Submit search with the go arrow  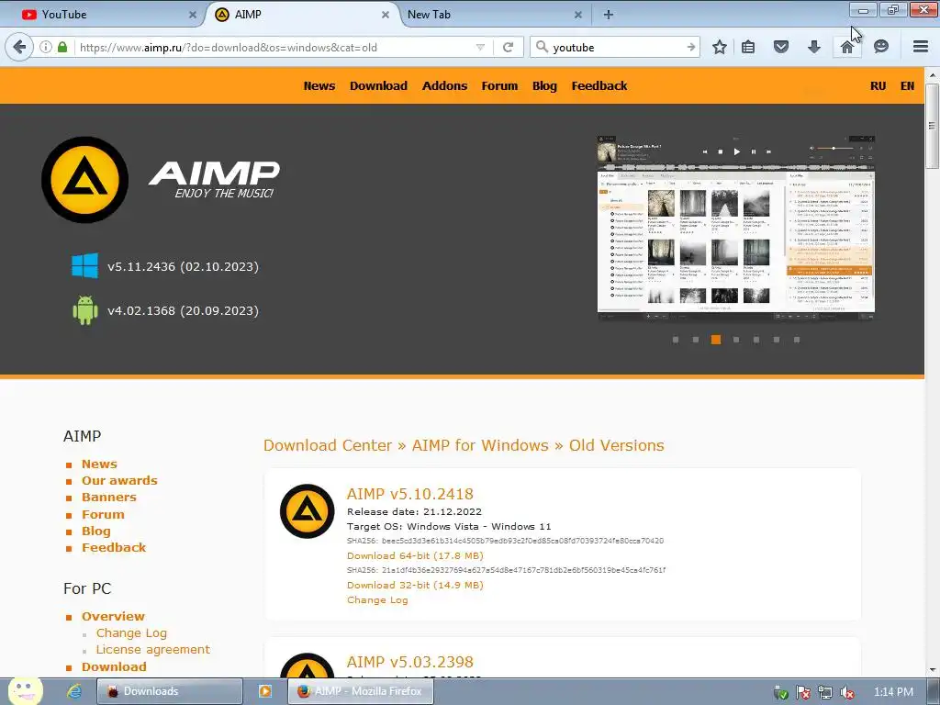691,47
